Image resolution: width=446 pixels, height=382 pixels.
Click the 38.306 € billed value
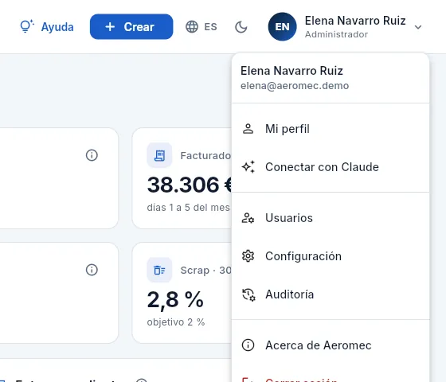coord(190,185)
